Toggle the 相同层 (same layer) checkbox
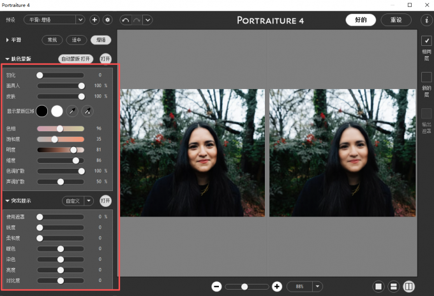The height and width of the screenshot is (296, 434). [x=426, y=41]
